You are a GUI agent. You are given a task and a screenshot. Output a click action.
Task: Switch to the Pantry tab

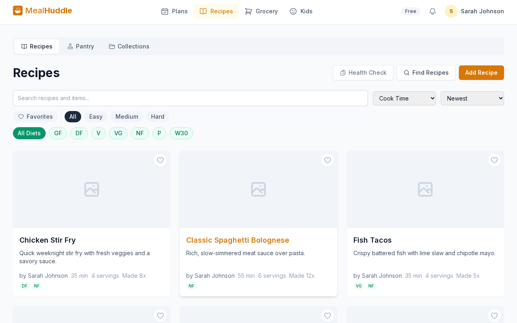tap(80, 46)
